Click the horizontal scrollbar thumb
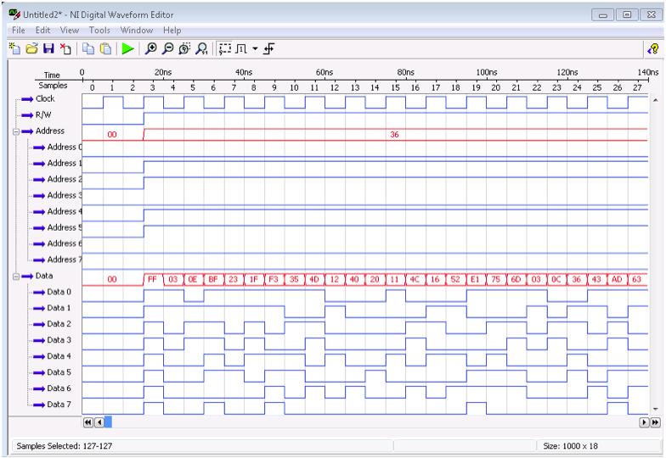Image resolution: width=666 pixels, height=458 pixels. [107, 422]
